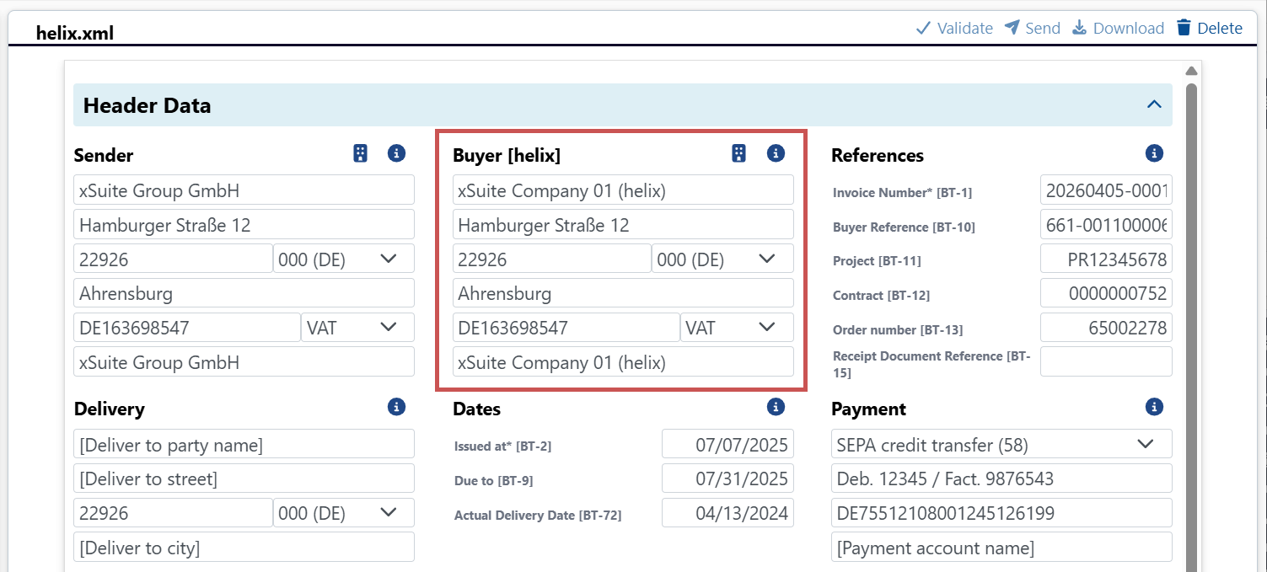Click the Invoice Number* [BT-1] label

click(902, 193)
